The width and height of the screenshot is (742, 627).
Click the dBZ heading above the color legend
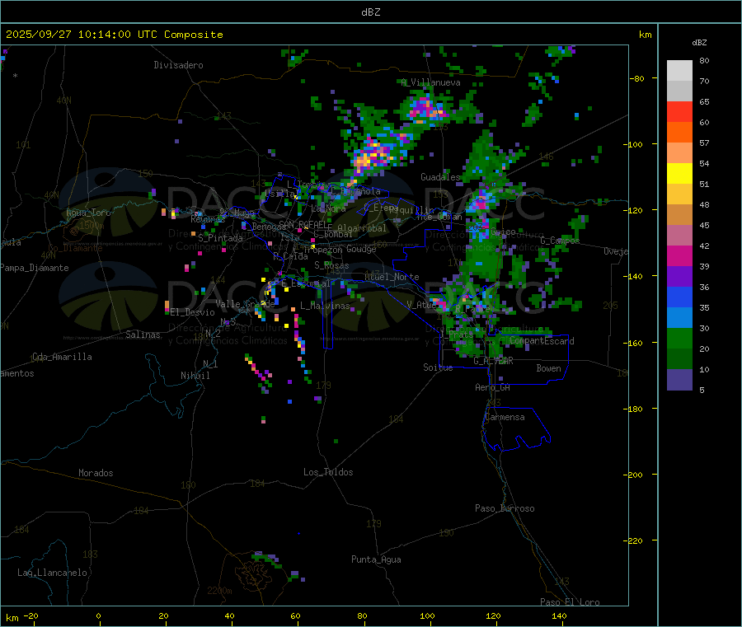point(699,43)
